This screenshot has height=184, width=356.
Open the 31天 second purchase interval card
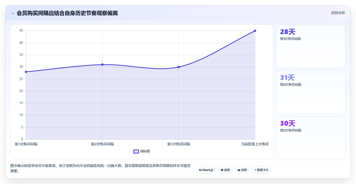click(x=311, y=92)
